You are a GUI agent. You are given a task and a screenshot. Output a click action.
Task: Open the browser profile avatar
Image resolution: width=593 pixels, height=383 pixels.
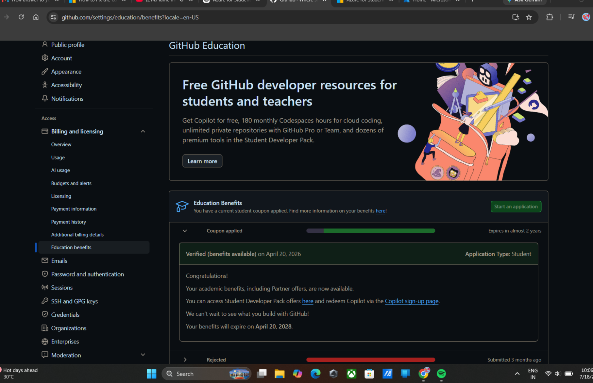tap(586, 17)
